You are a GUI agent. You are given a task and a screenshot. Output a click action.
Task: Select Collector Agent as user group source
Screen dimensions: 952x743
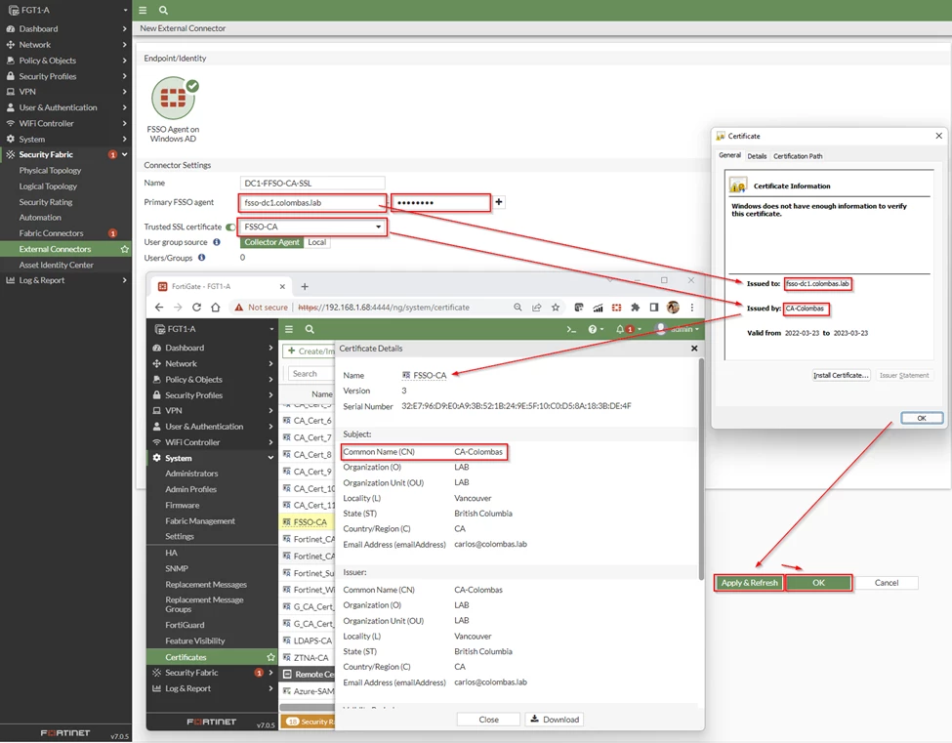(271, 241)
